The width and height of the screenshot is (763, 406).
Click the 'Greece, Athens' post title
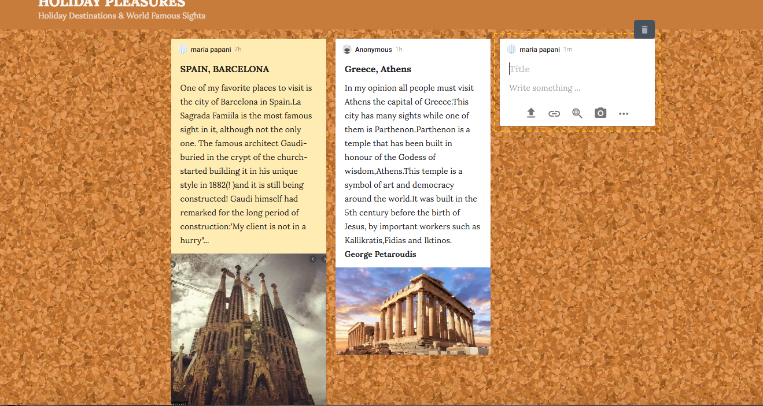click(378, 69)
